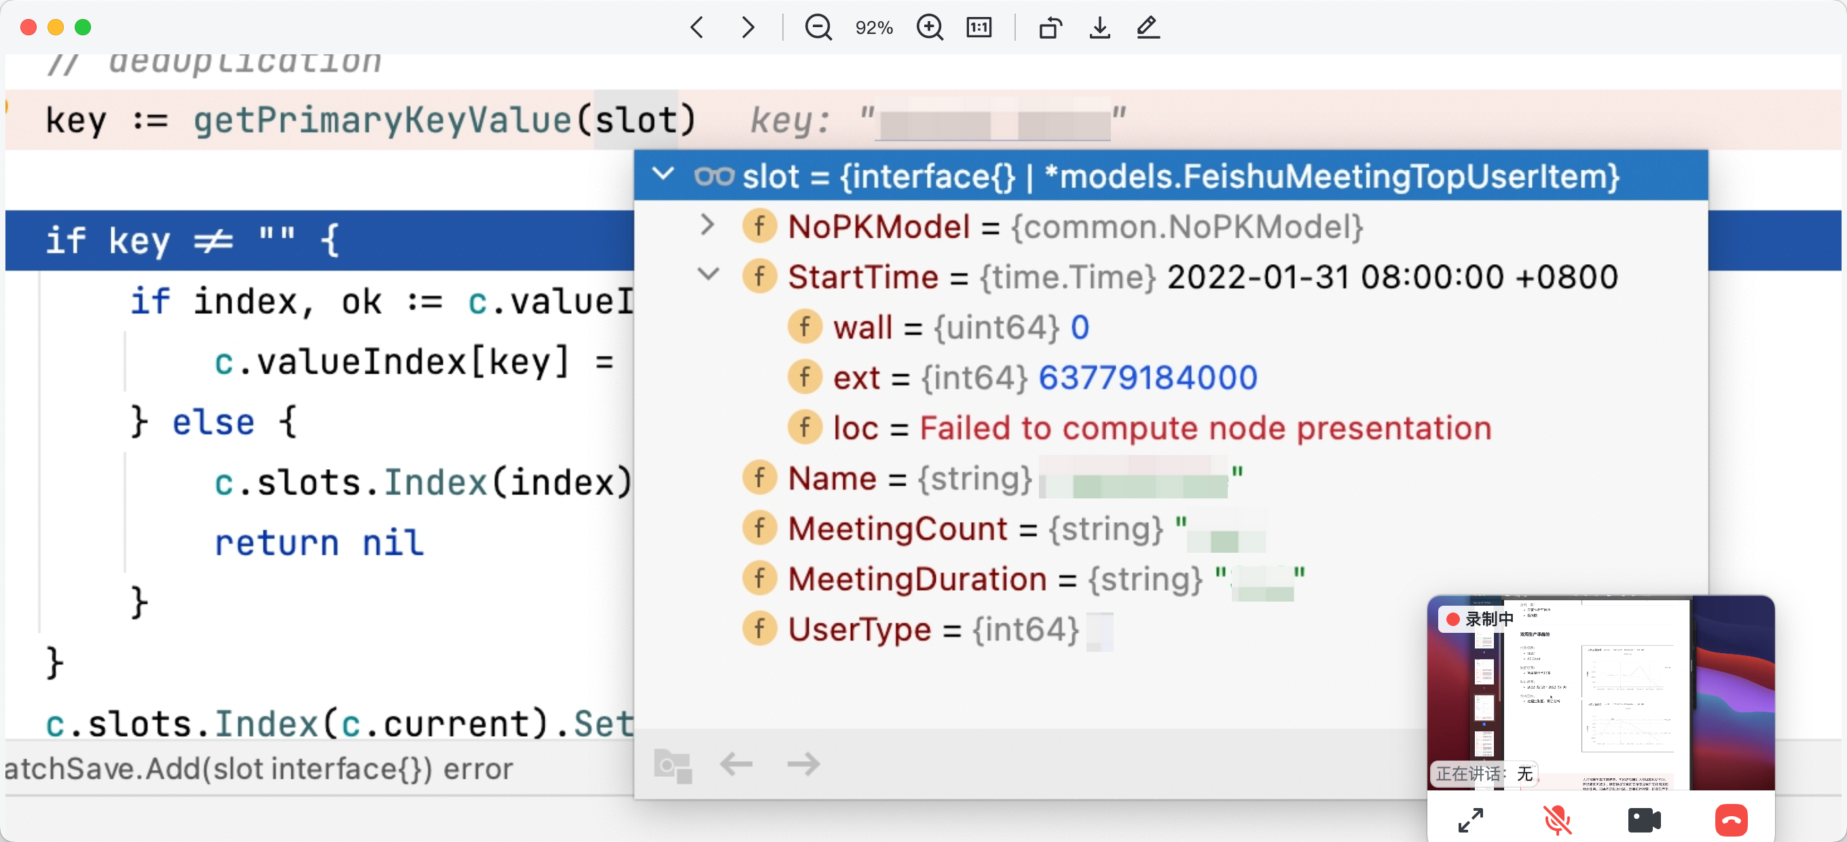The width and height of the screenshot is (1847, 842).
Task: Collapse the slot variable tree node
Action: (663, 175)
